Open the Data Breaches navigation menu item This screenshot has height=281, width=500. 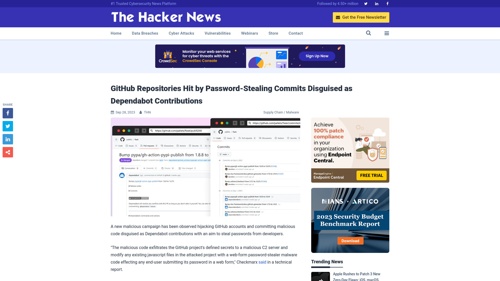point(145,33)
